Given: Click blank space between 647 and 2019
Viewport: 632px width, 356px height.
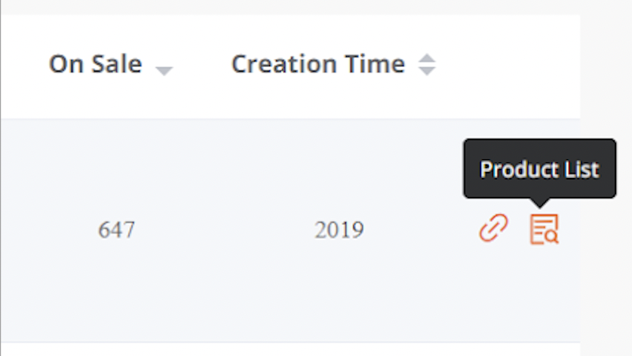Looking at the screenshot, I should [226, 229].
